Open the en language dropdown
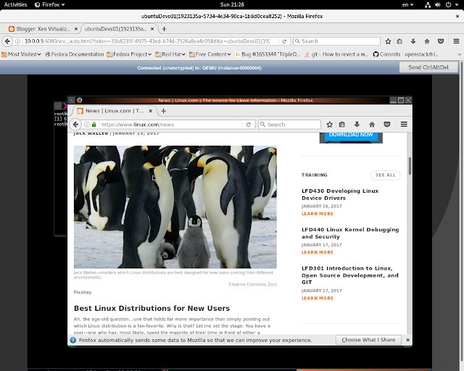 (x=407, y=5)
